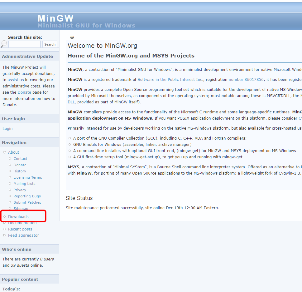The width and height of the screenshot is (302, 292).
Task: Open the Mailing Lists page
Action: pyautogui.click(x=24, y=183)
